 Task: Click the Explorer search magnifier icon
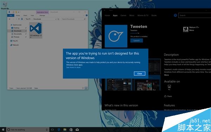click(x=85, y=19)
